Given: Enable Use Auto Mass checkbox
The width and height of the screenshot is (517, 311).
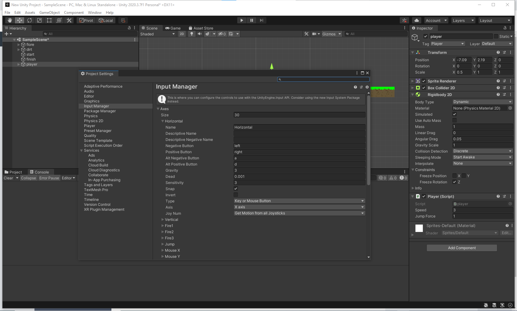Looking at the screenshot, I should click(455, 120).
